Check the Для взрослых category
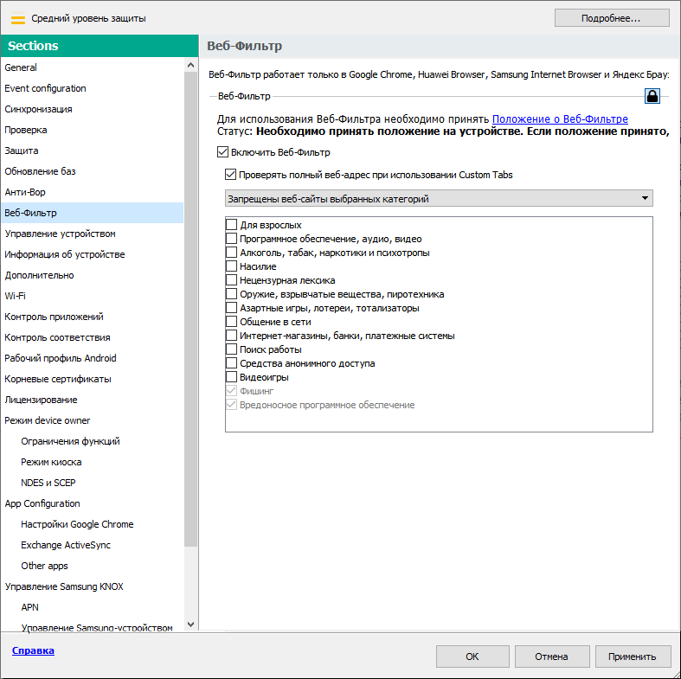Image resolution: width=681 pixels, height=679 pixels. coord(231,225)
